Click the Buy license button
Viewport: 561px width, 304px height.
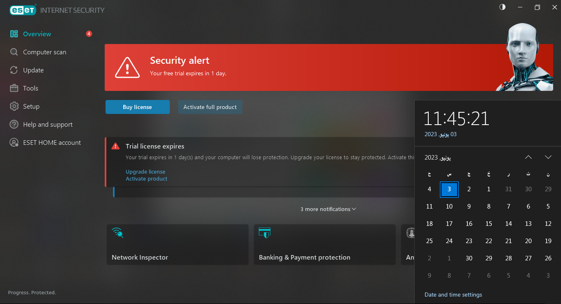(x=138, y=107)
